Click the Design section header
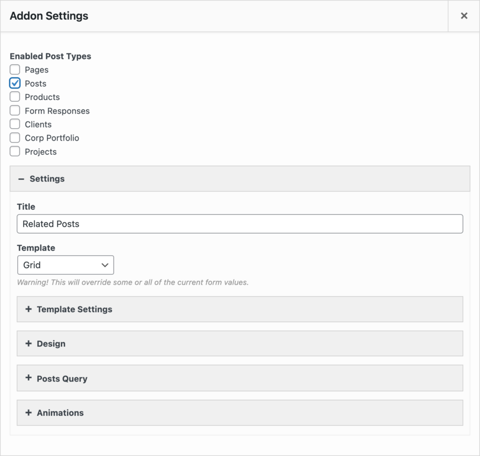Screen dimensions: 480x456 pos(51,343)
